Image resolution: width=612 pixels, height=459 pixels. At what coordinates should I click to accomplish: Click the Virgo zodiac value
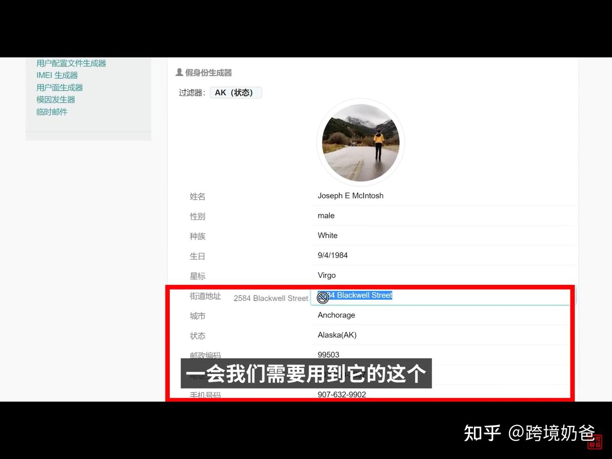click(326, 275)
